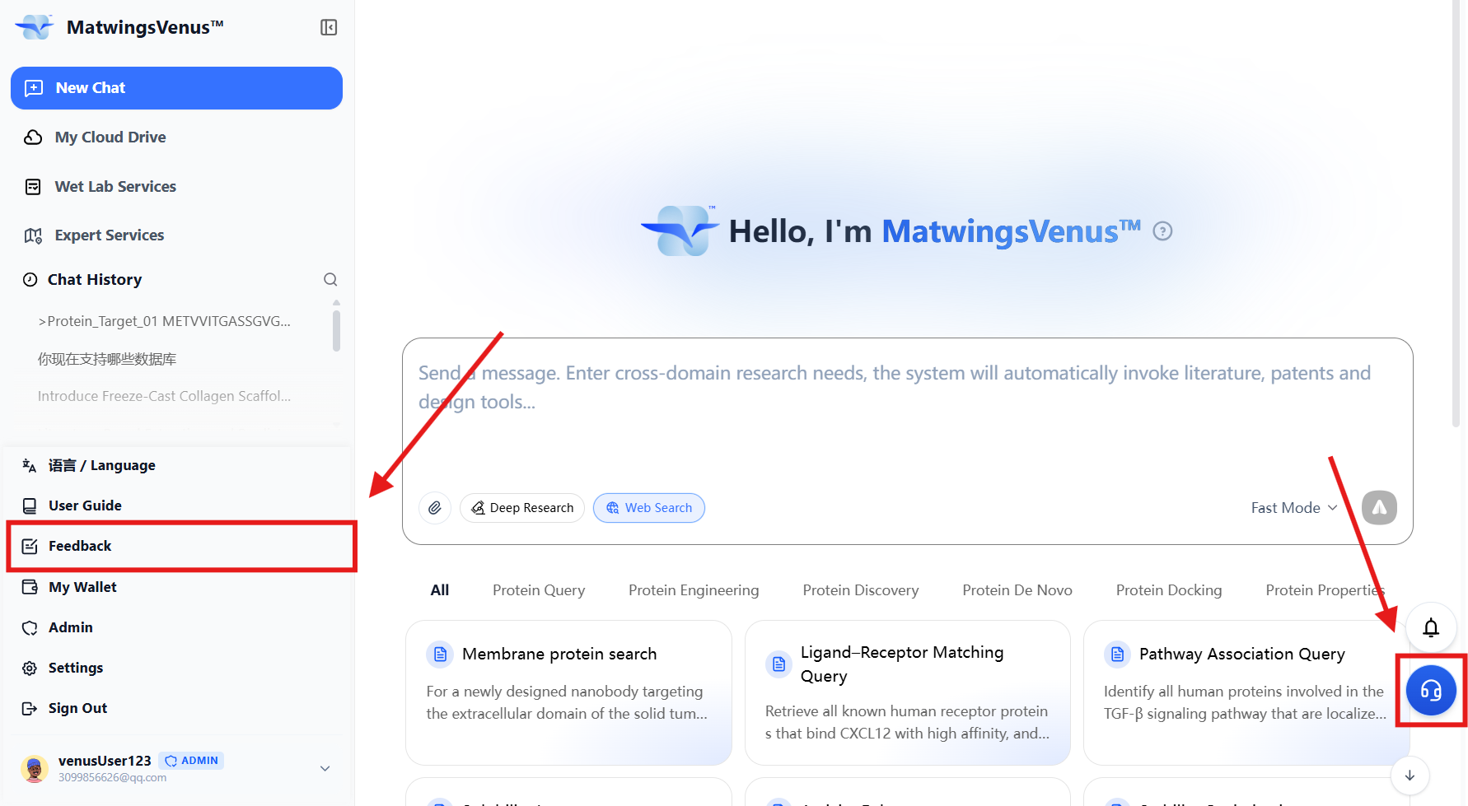Viewport: 1468px width, 806px height.
Task: Click the ADMIN badge next to username
Action: [x=192, y=761]
